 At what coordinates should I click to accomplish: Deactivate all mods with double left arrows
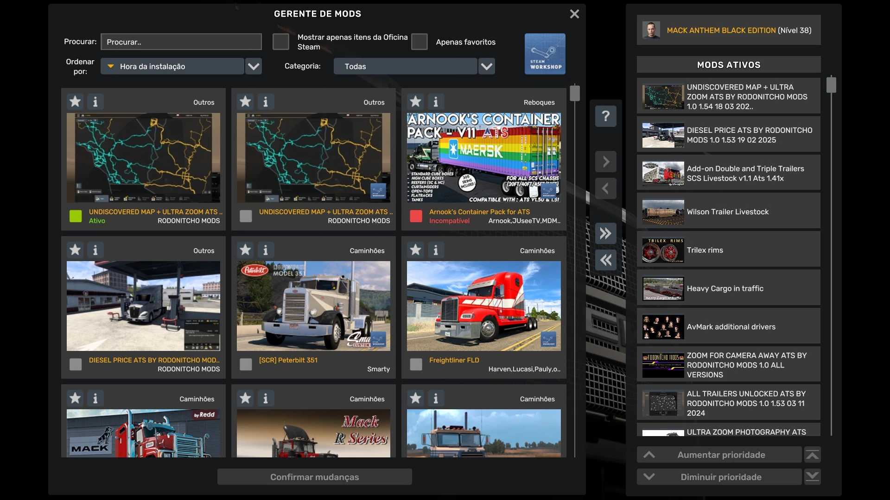(605, 260)
